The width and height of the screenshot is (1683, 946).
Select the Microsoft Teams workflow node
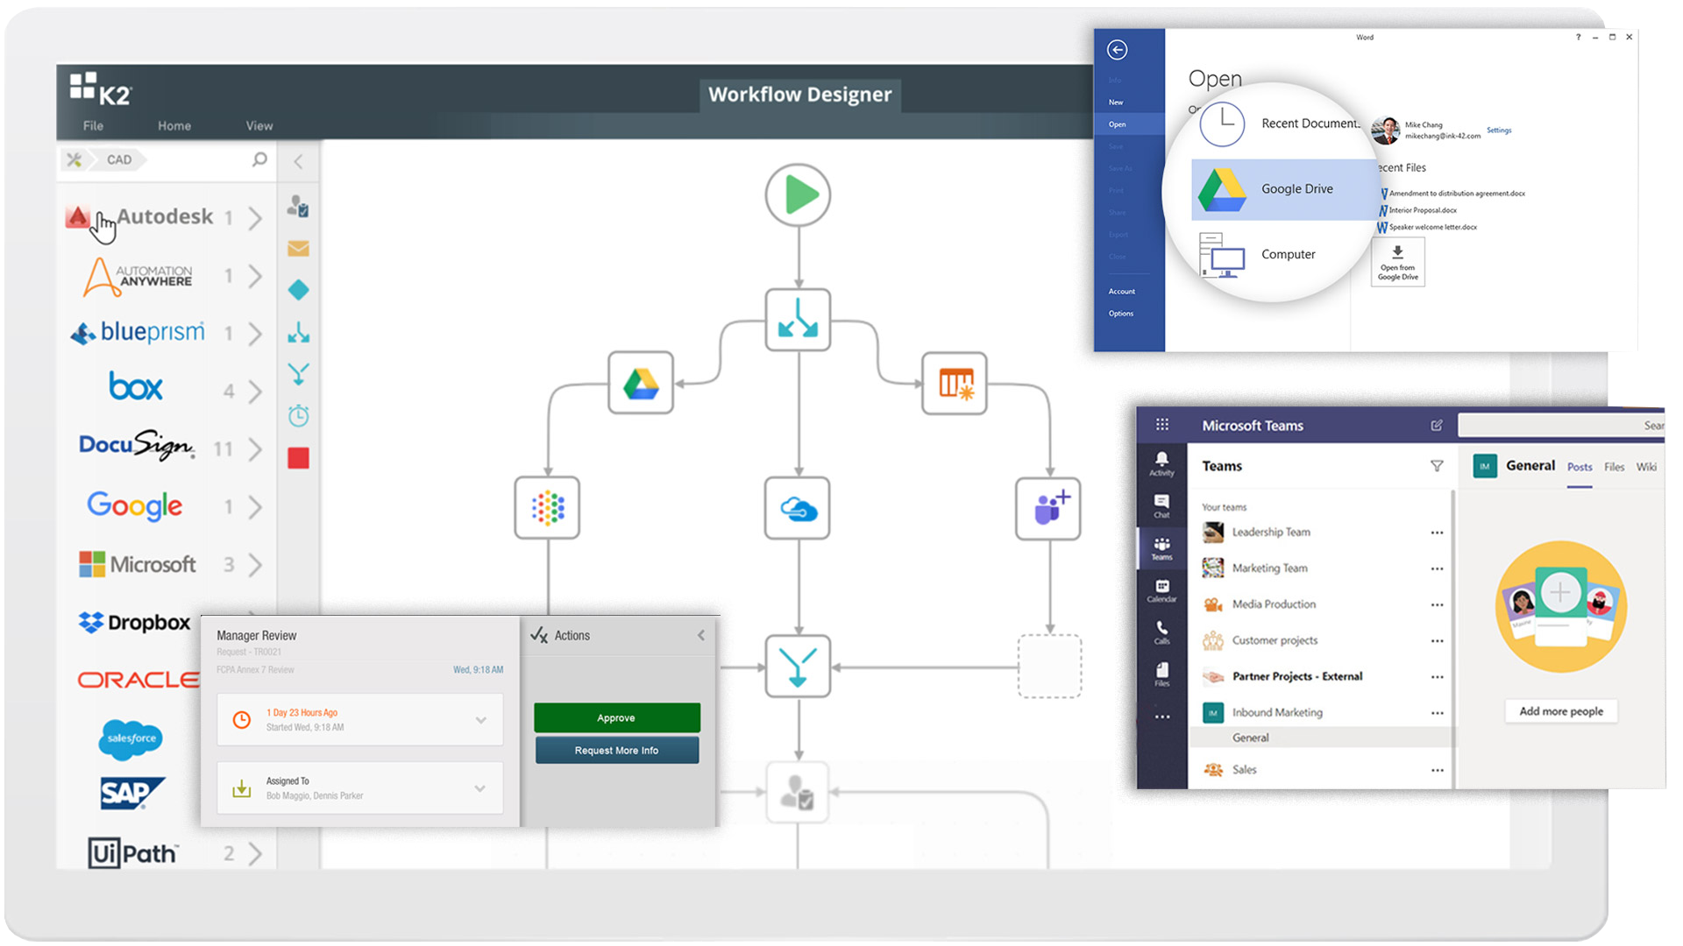(x=1048, y=508)
